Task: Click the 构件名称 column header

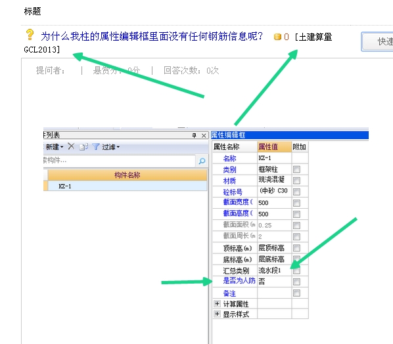Action: tap(127, 175)
